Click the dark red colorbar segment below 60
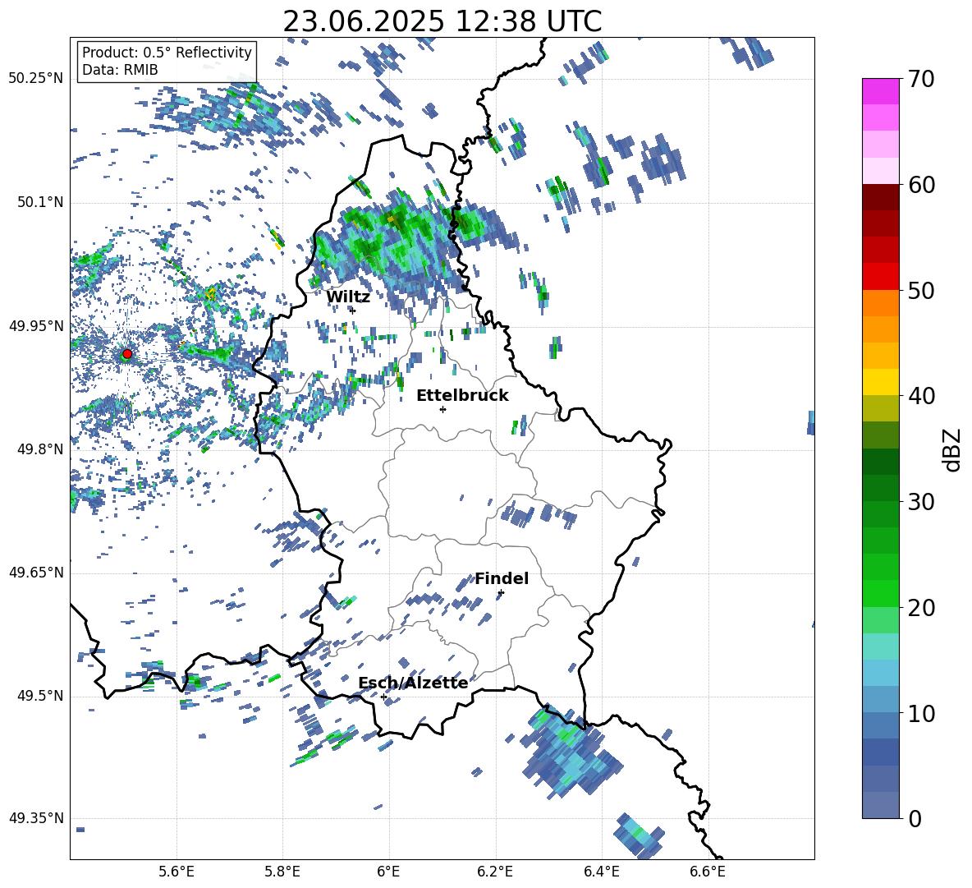972x888 pixels. pos(880,197)
